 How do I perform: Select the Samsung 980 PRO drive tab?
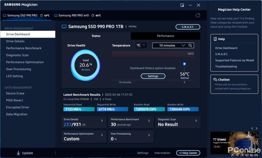tap(78, 15)
